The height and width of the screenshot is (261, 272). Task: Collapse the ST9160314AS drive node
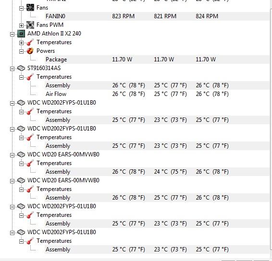[x=12, y=69]
